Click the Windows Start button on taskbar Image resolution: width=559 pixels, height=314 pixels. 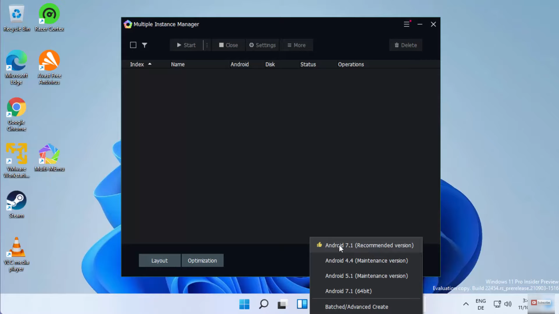(x=244, y=304)
